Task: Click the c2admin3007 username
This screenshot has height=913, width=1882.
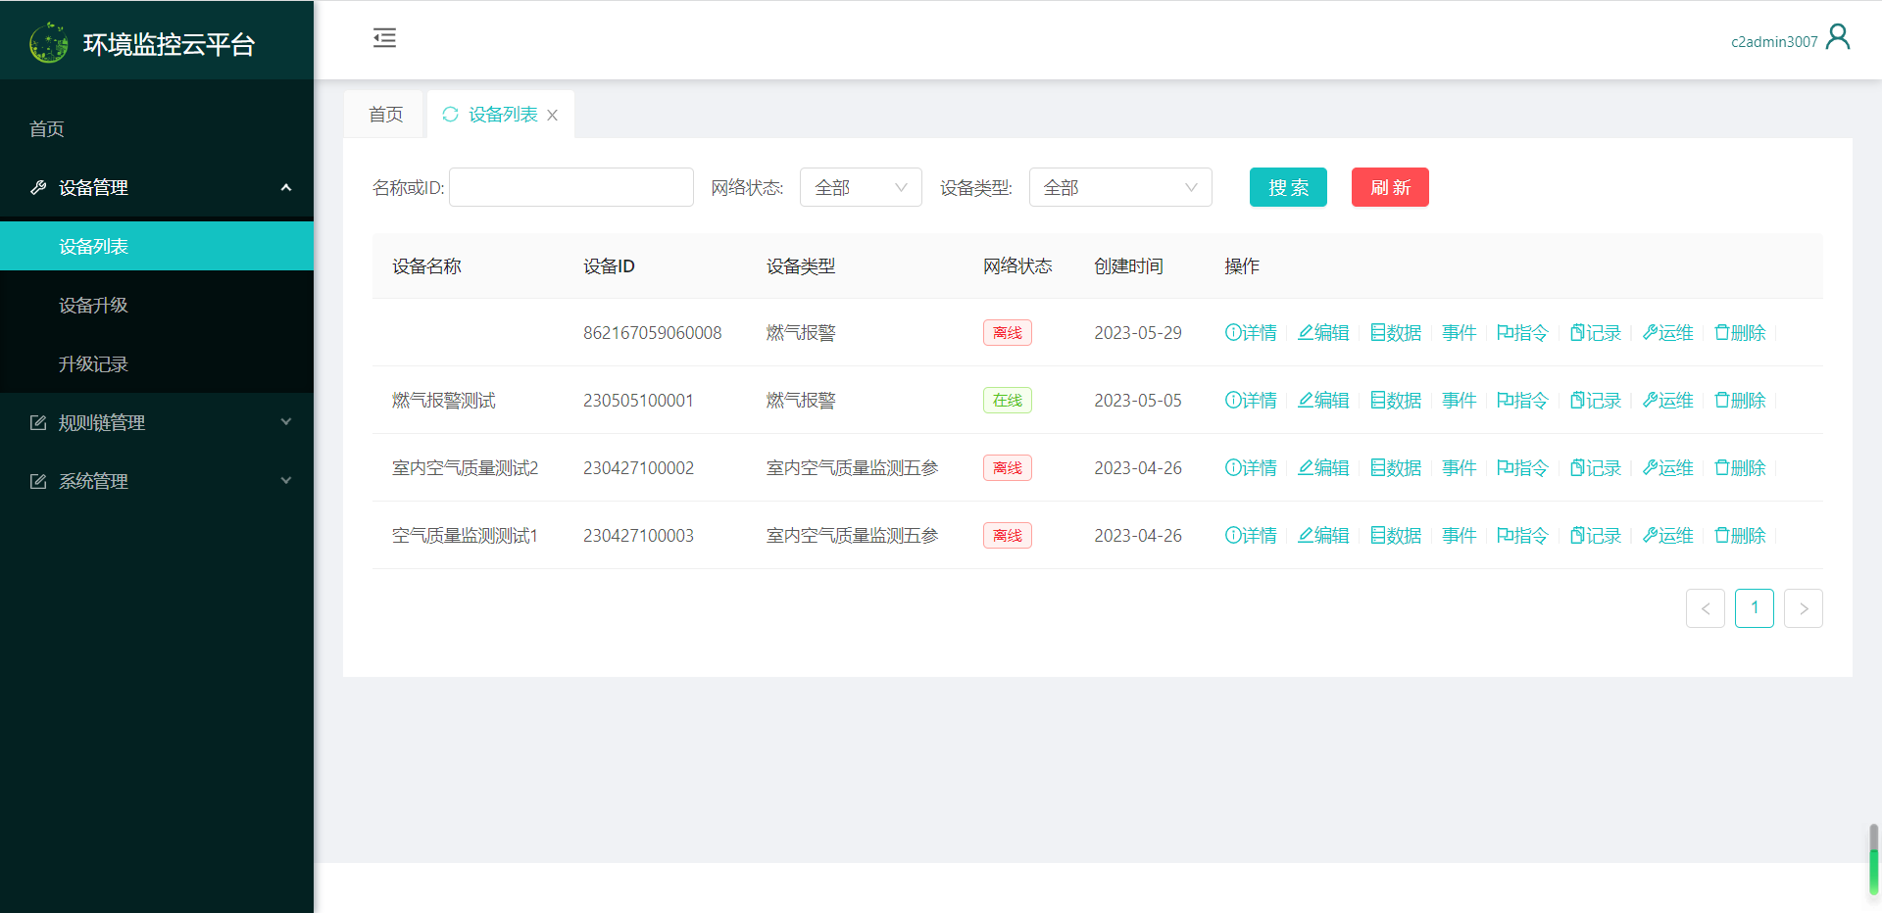Action: pos(1774,41)
